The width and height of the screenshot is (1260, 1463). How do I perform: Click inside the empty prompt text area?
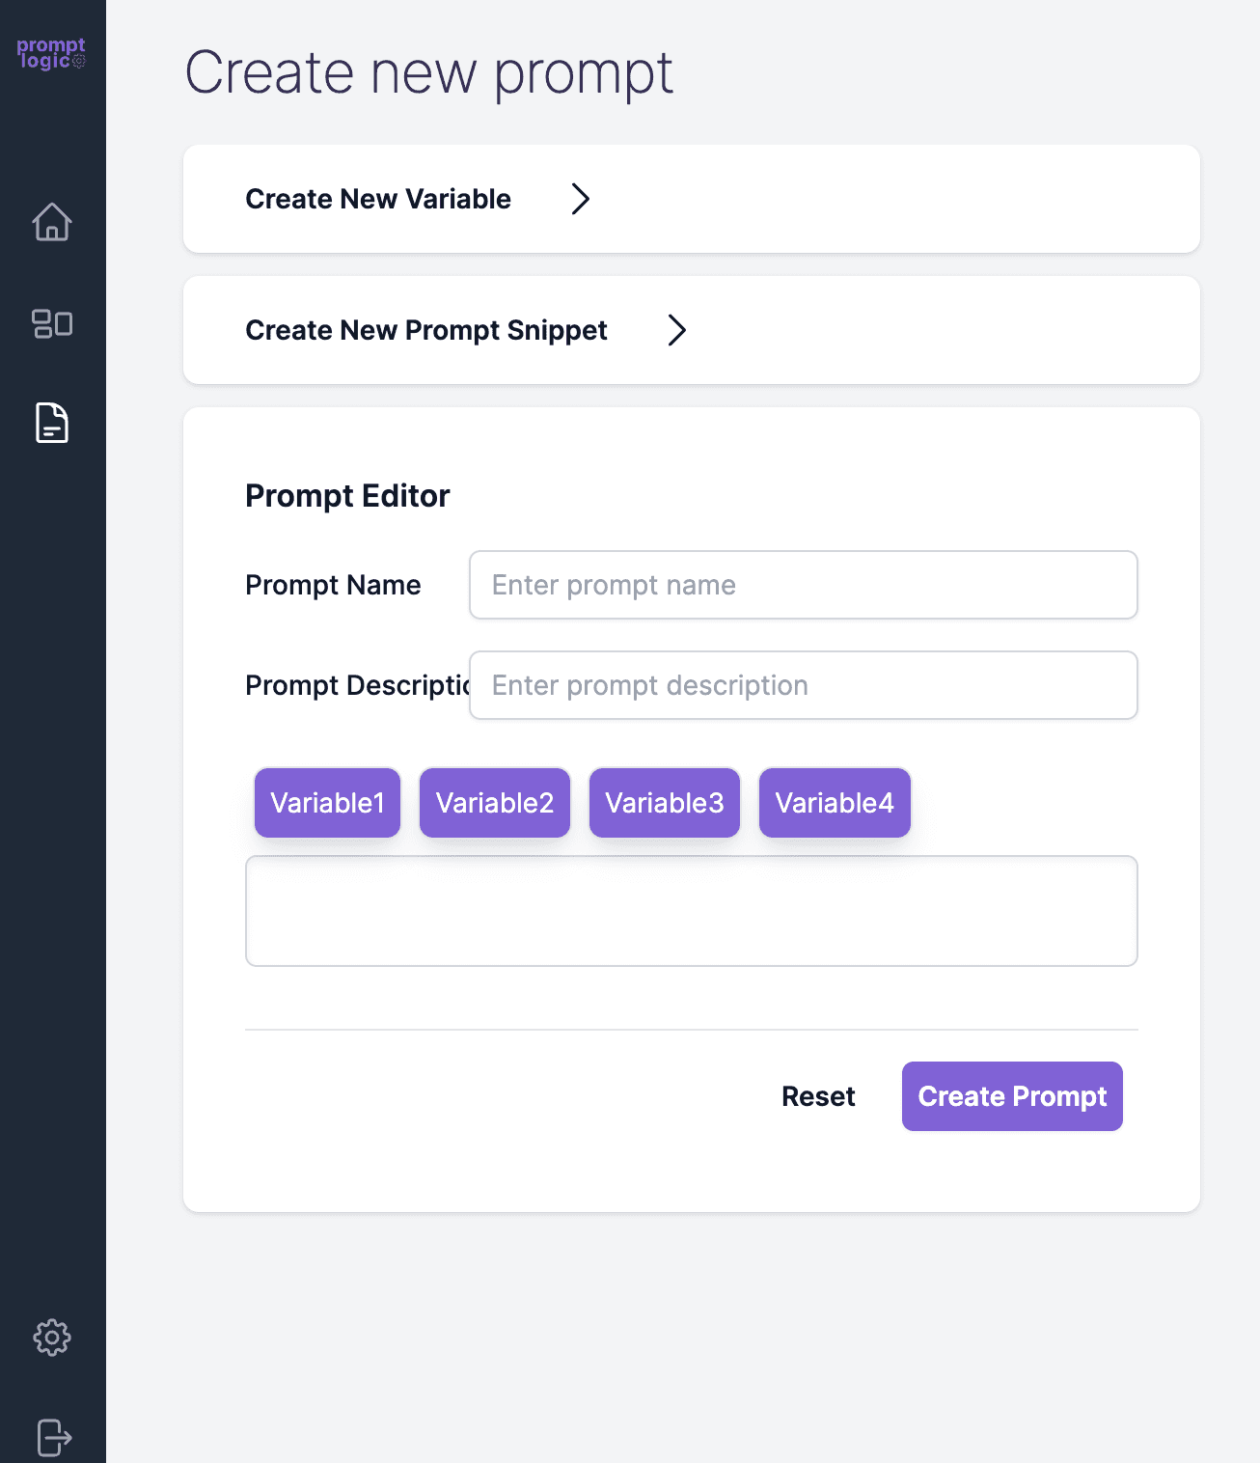692,911
